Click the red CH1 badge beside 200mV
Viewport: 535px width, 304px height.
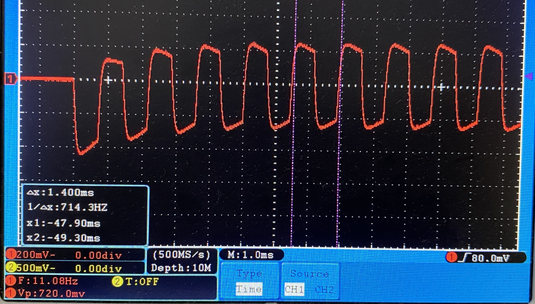pyautogui.click(x=10, y=255)
